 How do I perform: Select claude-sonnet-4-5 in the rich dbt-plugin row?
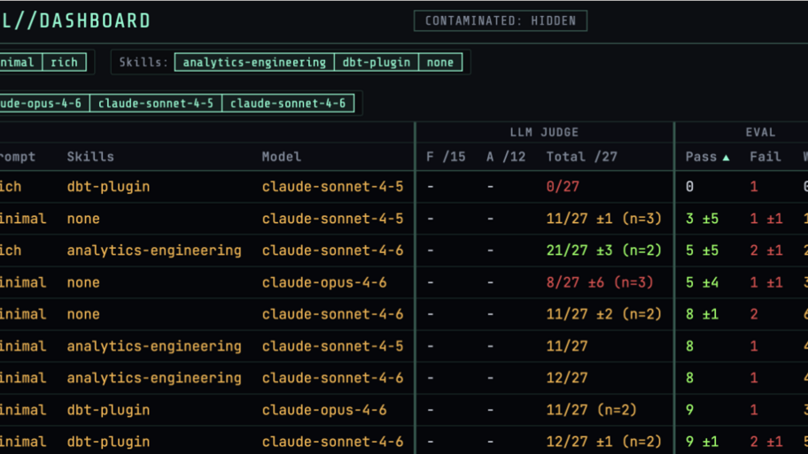[x=332, y=187]
